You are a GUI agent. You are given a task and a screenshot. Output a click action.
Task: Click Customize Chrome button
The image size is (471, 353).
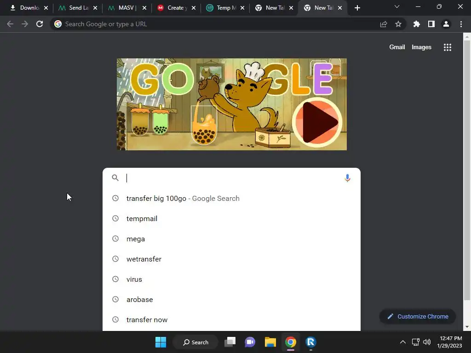coord(418,316)
